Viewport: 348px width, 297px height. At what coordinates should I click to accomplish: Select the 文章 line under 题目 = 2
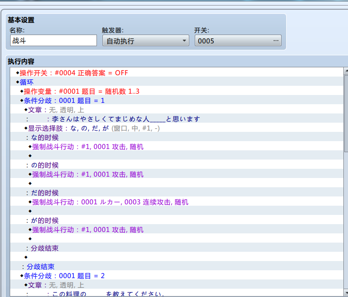176,285
